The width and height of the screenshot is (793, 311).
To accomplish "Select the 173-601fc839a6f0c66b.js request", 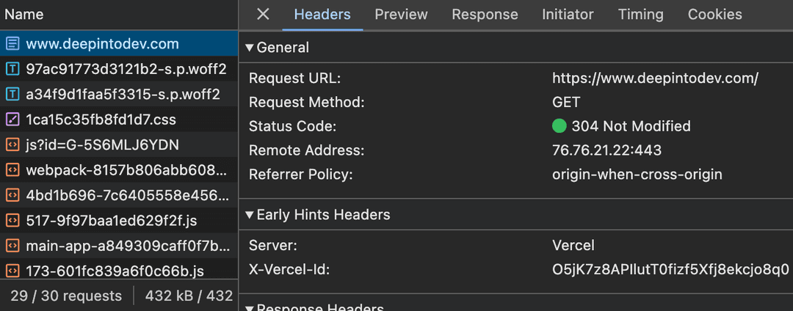I will [115, 271].
